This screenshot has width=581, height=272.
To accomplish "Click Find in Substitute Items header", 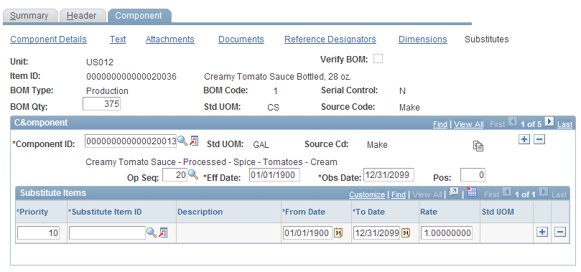I will (399, 194).
